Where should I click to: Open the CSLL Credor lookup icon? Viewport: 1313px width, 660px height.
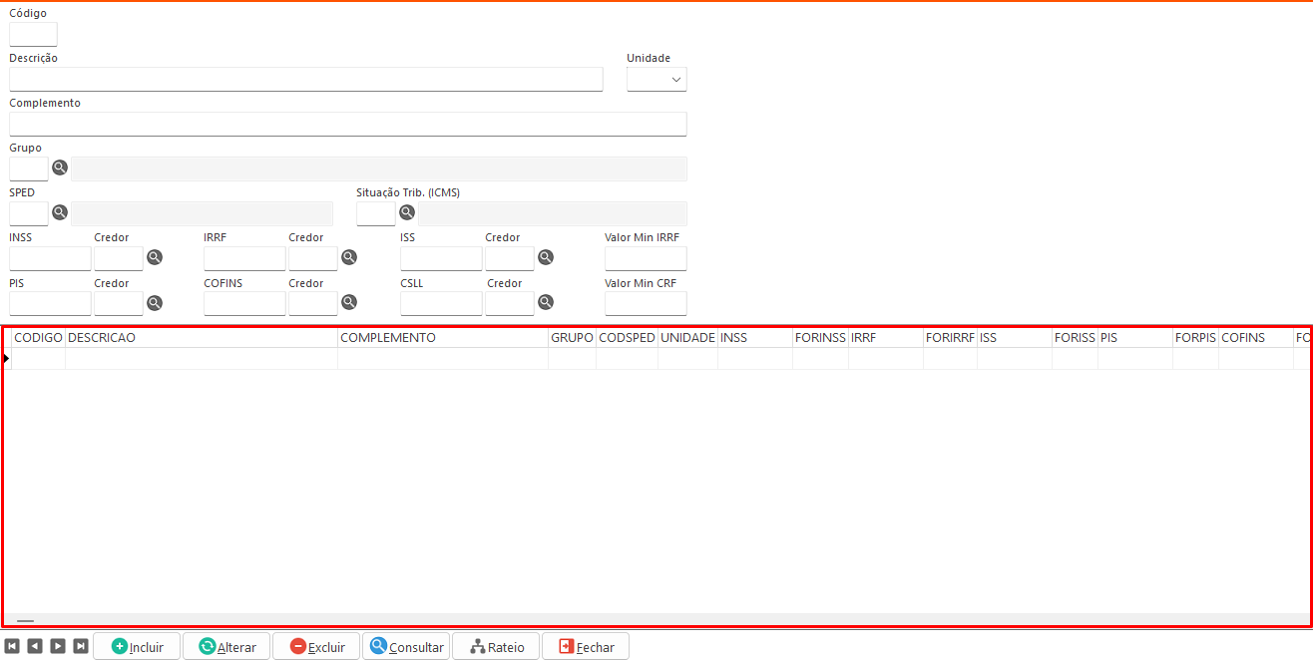point(546,302)
